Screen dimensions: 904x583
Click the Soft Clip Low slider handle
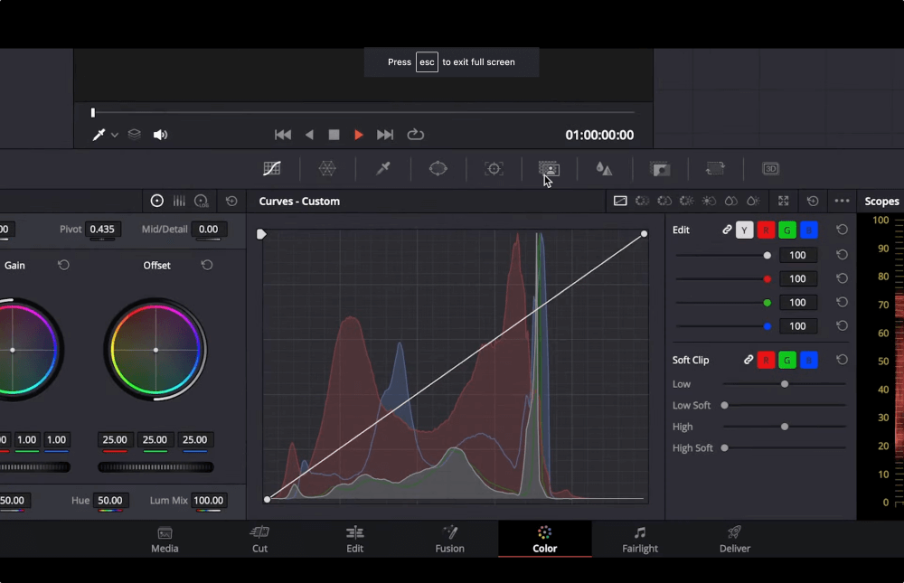pos(784,384)
